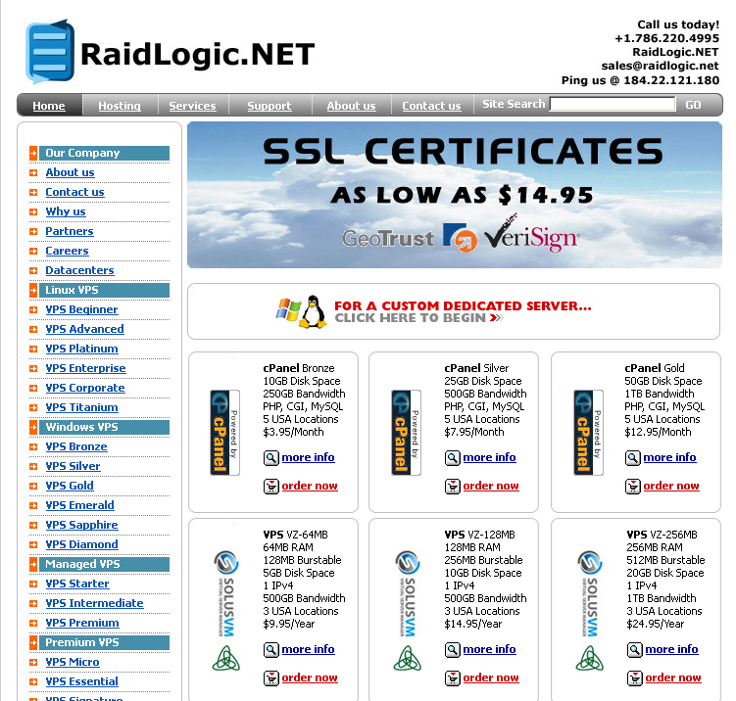Click green knot logo in VZ-256MB card
The width and height of the screenshot is (736, 701).
(x=589, y=658)
